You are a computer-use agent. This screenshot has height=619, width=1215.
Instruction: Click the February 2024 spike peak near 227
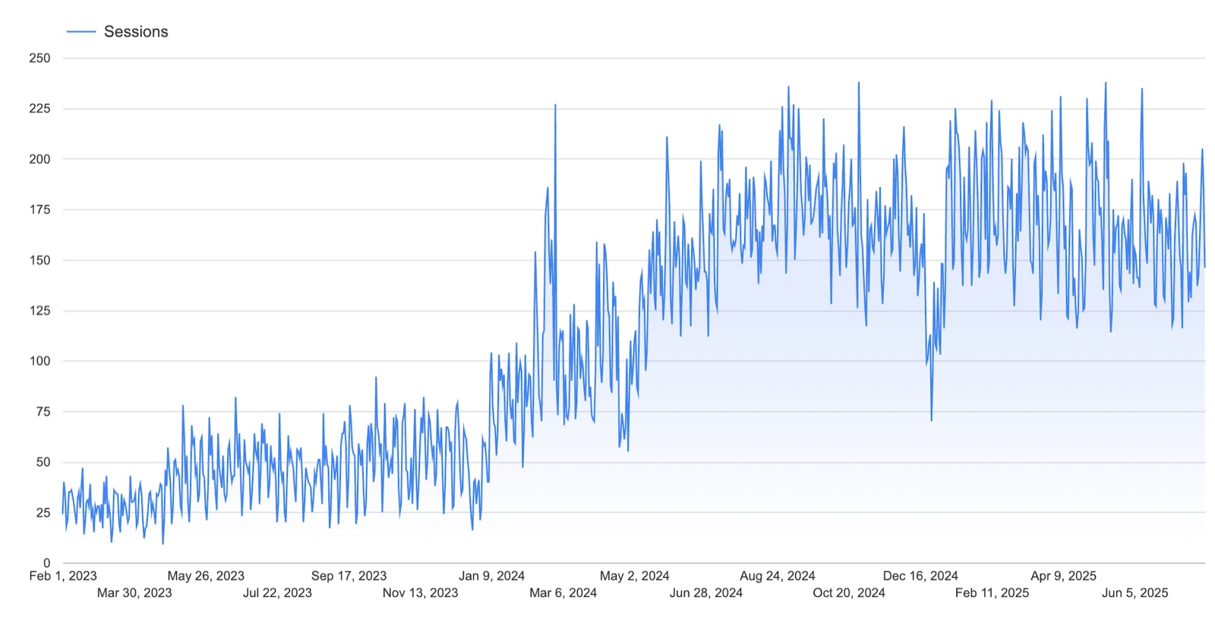(x=555, y=105)
